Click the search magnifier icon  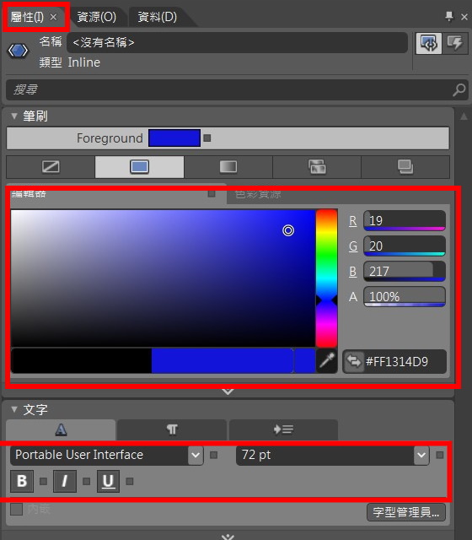pyautogui.click(x=459, y=89)
